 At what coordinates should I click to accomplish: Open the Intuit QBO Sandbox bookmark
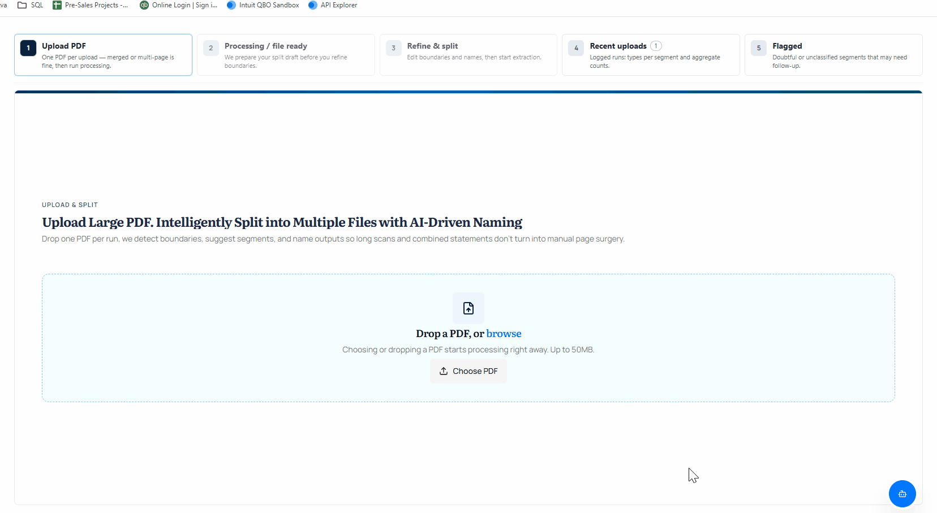coord(263,5)
